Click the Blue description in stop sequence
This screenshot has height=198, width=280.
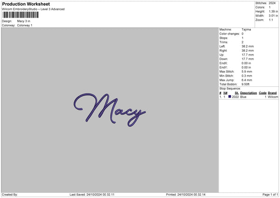[x=243, y=97]
